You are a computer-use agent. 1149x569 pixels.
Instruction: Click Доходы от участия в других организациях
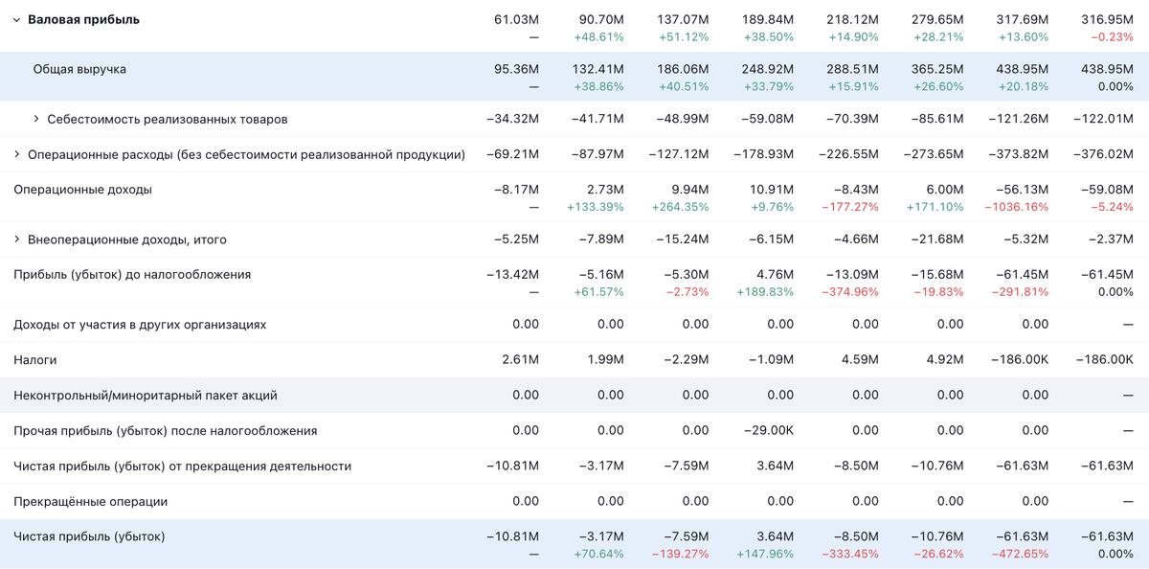coord(140,325)
